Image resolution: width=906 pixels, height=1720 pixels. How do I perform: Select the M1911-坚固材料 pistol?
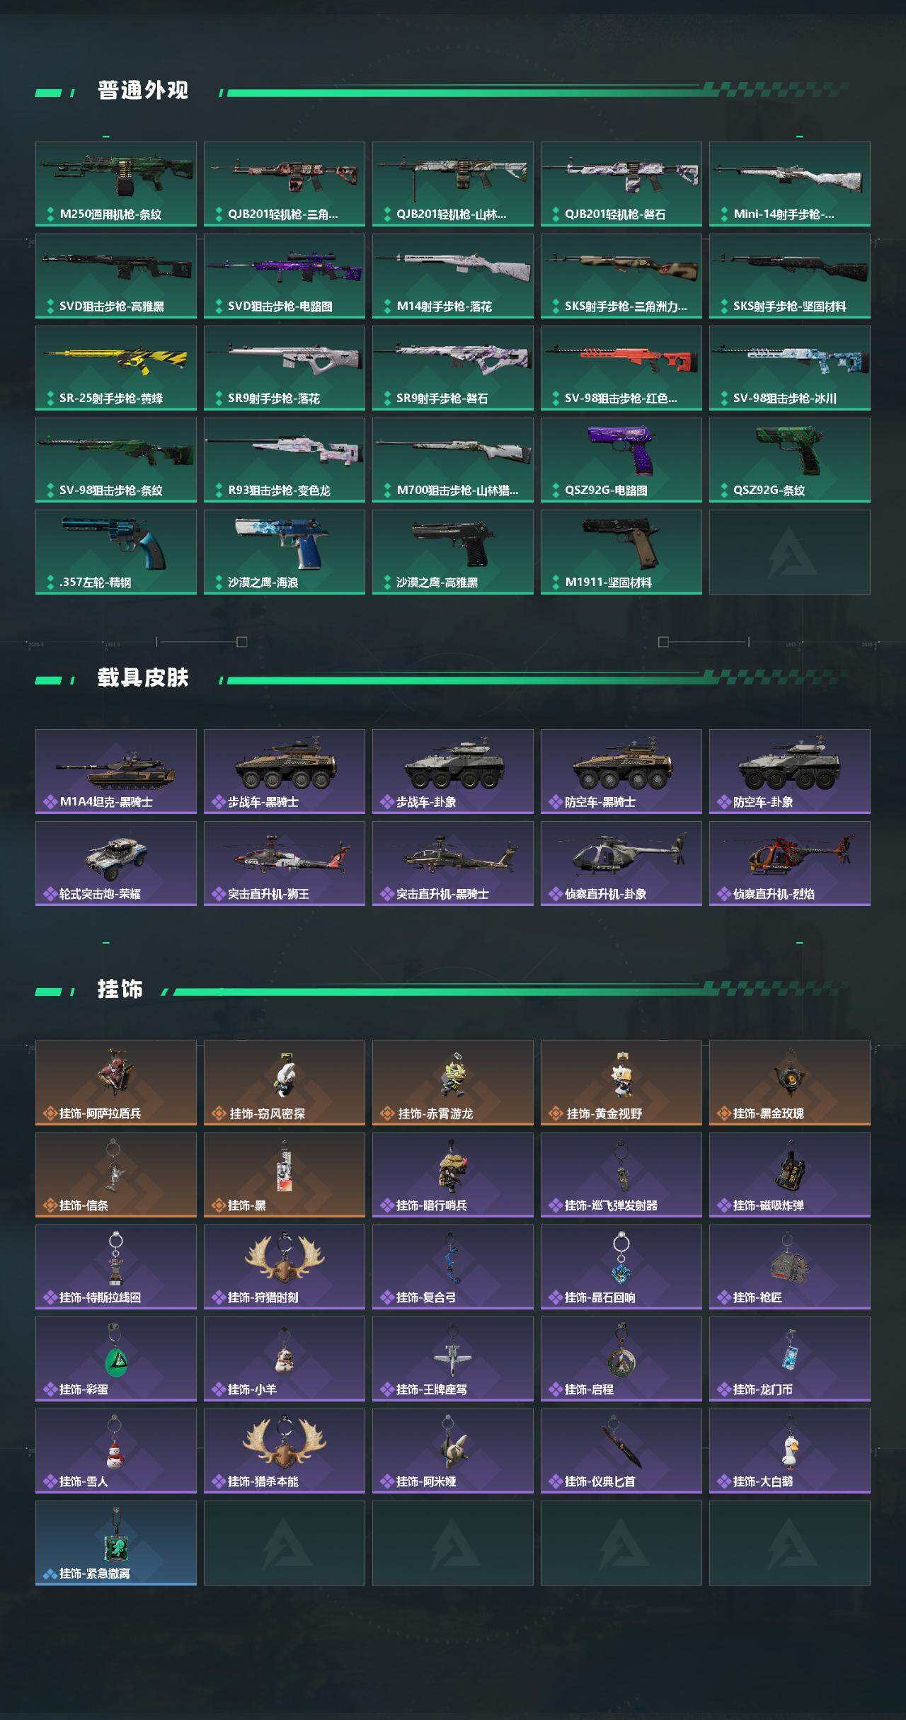click(621, 552)
